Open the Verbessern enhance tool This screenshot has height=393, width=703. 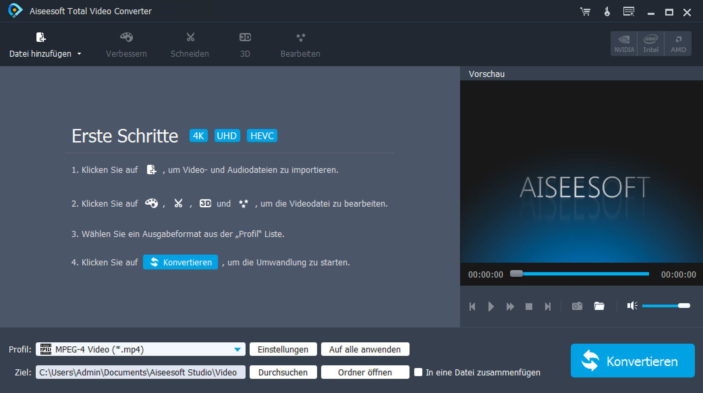point(126,45)
